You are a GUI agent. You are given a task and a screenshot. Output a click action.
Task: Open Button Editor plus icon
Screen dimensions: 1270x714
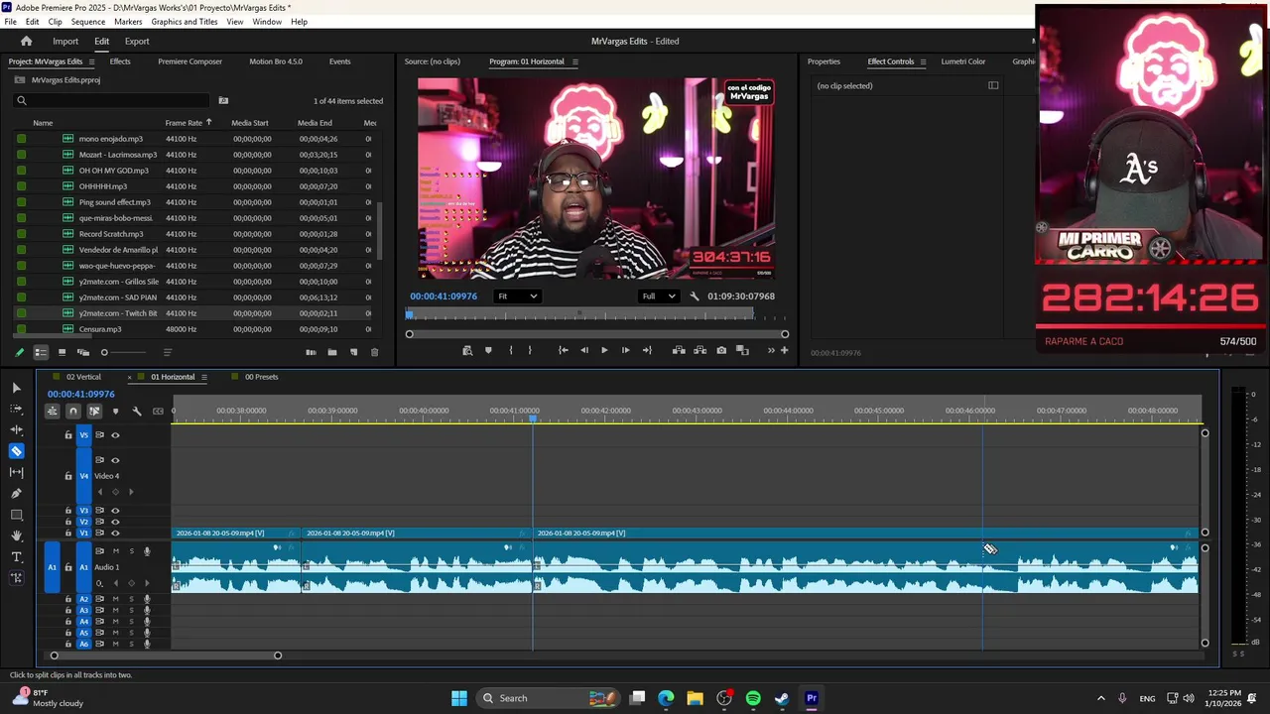(x=784, y=350)
